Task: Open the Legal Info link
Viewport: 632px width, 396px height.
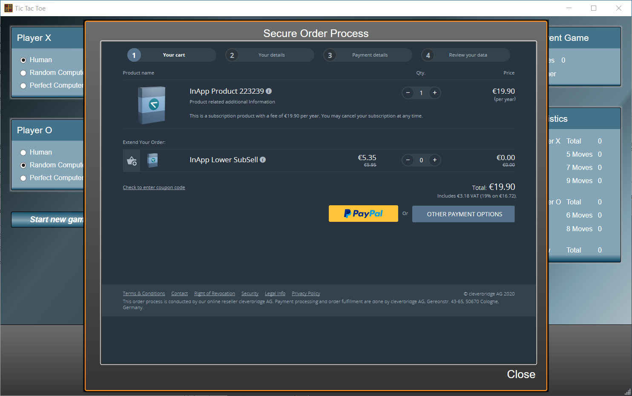Action: click(275, 293)
